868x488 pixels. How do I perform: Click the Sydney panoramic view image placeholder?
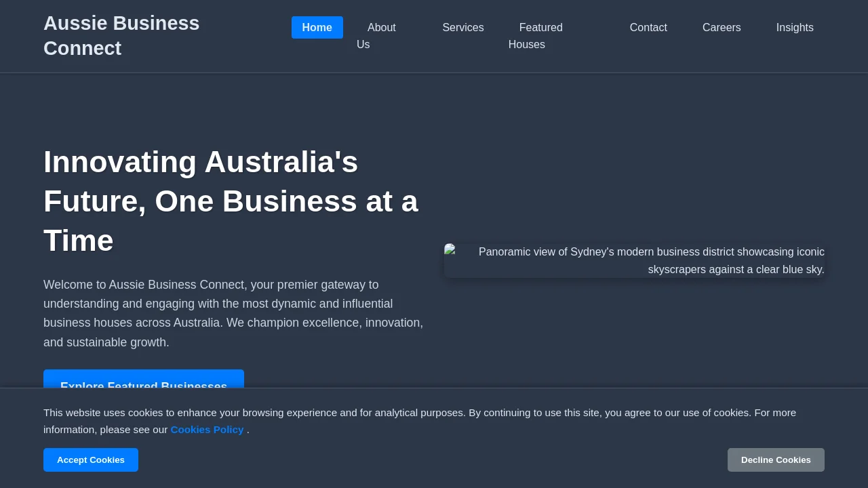click(x=635, y=261)
